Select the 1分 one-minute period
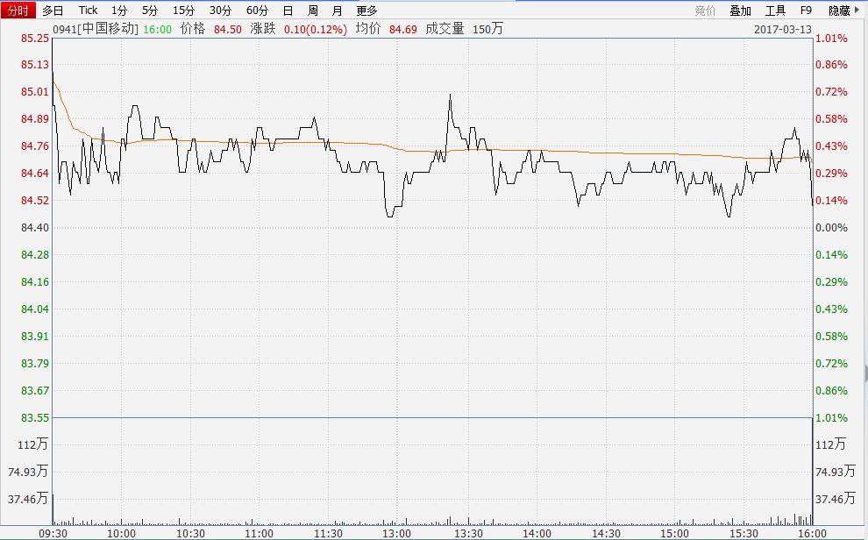 click(x=119, y=10)
